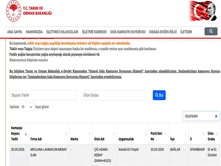
Task: Sort table by Firma Adı arrows
Action: (66, 134)
